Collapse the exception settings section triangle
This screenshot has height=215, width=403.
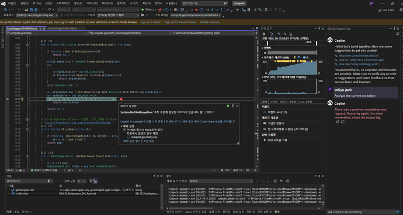point(121,126)
